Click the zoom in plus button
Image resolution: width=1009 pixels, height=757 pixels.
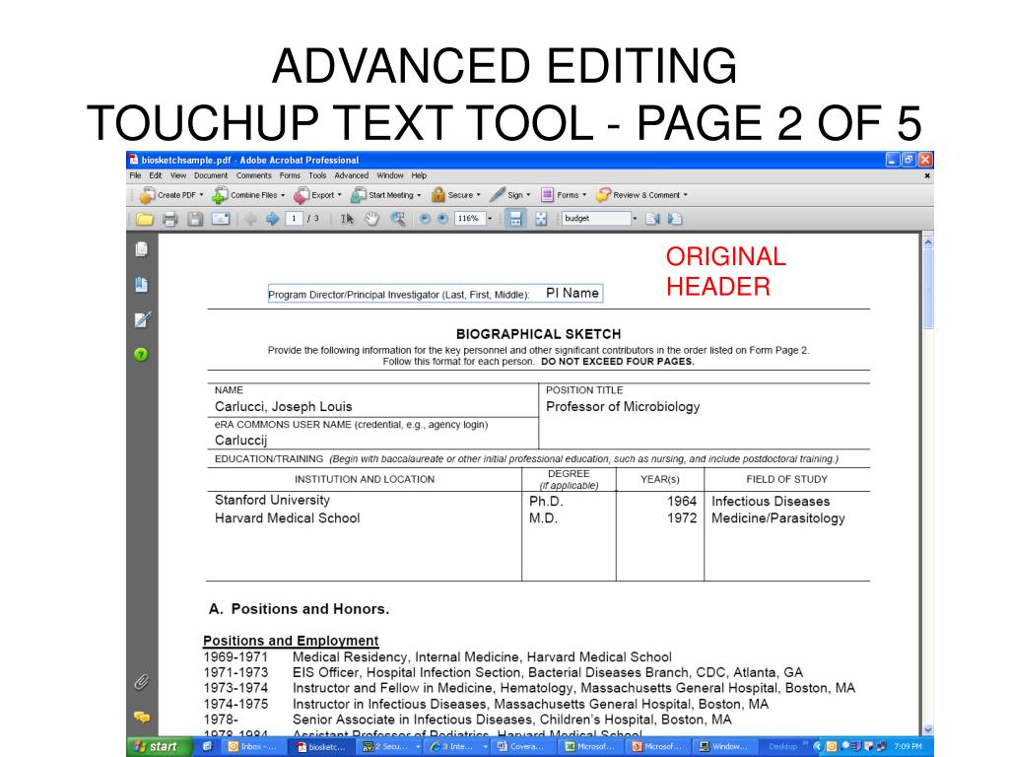point(442,219)
